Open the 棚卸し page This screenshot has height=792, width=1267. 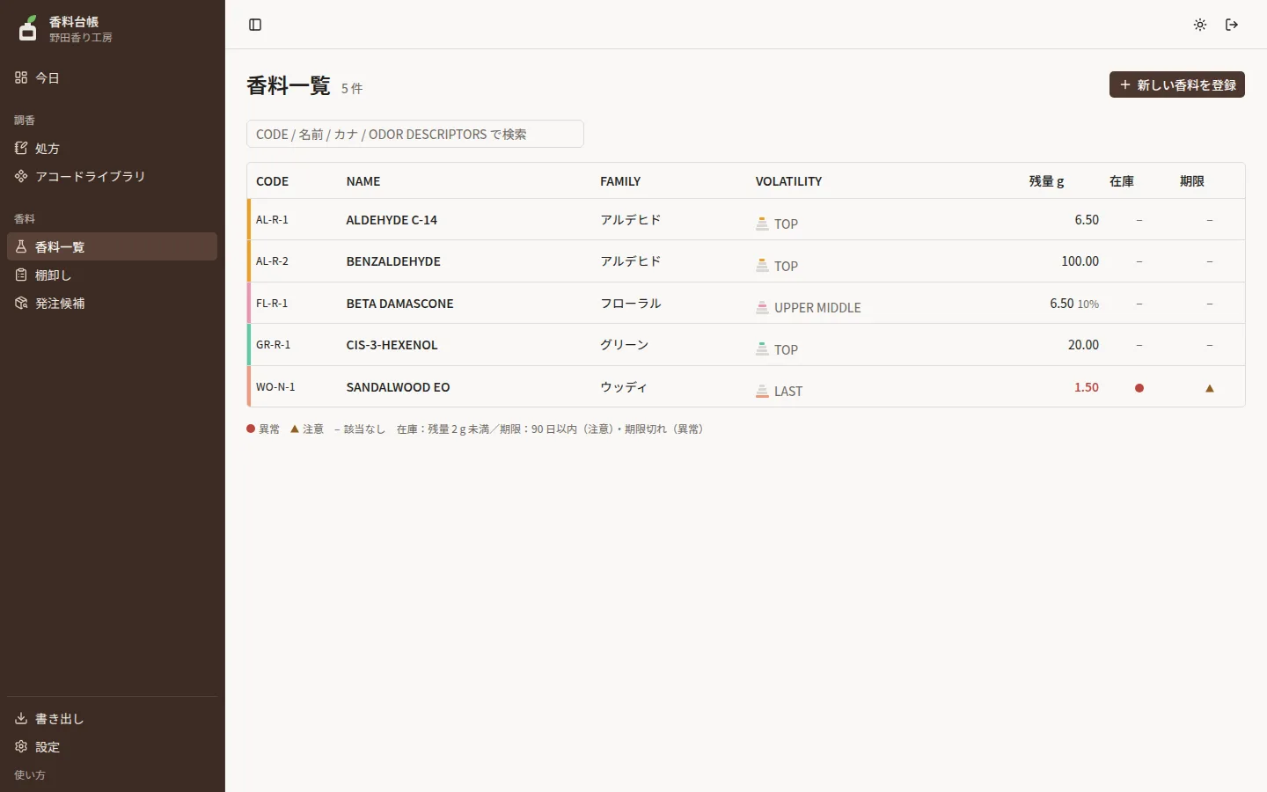(112, 275)
